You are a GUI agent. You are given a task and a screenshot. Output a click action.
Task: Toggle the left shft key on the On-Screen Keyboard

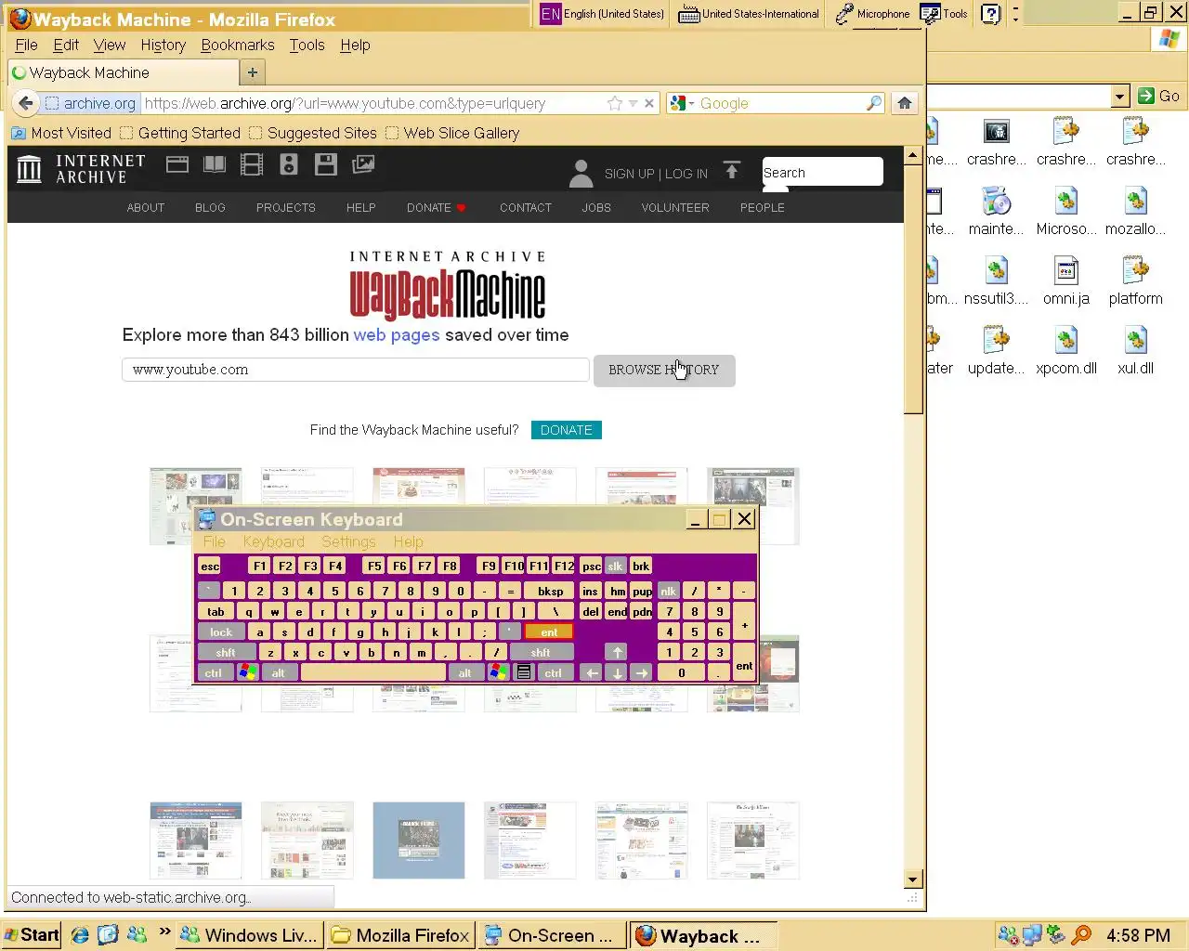click(226, 653)
